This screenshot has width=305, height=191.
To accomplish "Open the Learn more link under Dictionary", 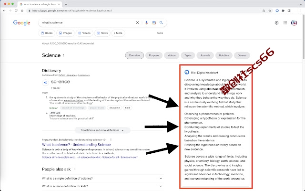I will [84, 75].
